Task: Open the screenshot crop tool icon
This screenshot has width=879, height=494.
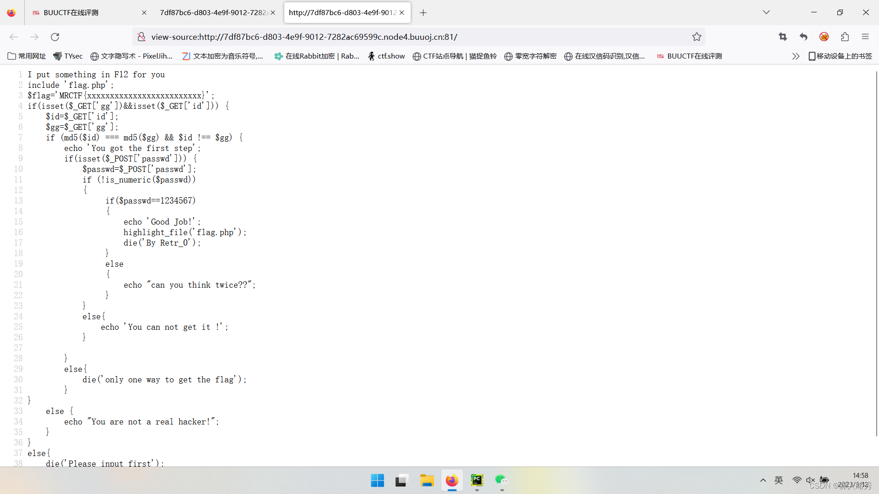Action: click(782, 37)
